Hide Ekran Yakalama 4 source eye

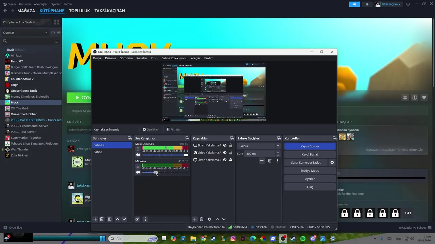click(225, 145)
